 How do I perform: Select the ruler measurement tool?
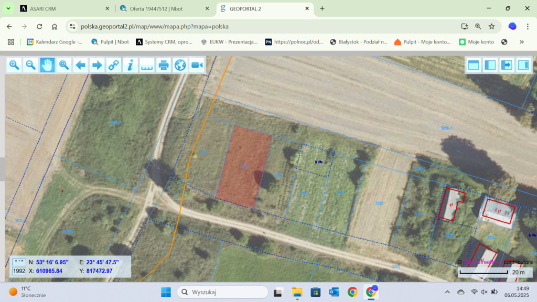point(147,65)
